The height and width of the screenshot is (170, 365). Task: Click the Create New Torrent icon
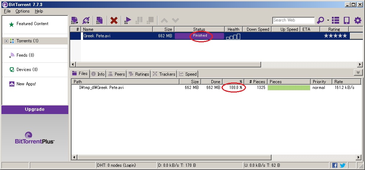(99, 20)
